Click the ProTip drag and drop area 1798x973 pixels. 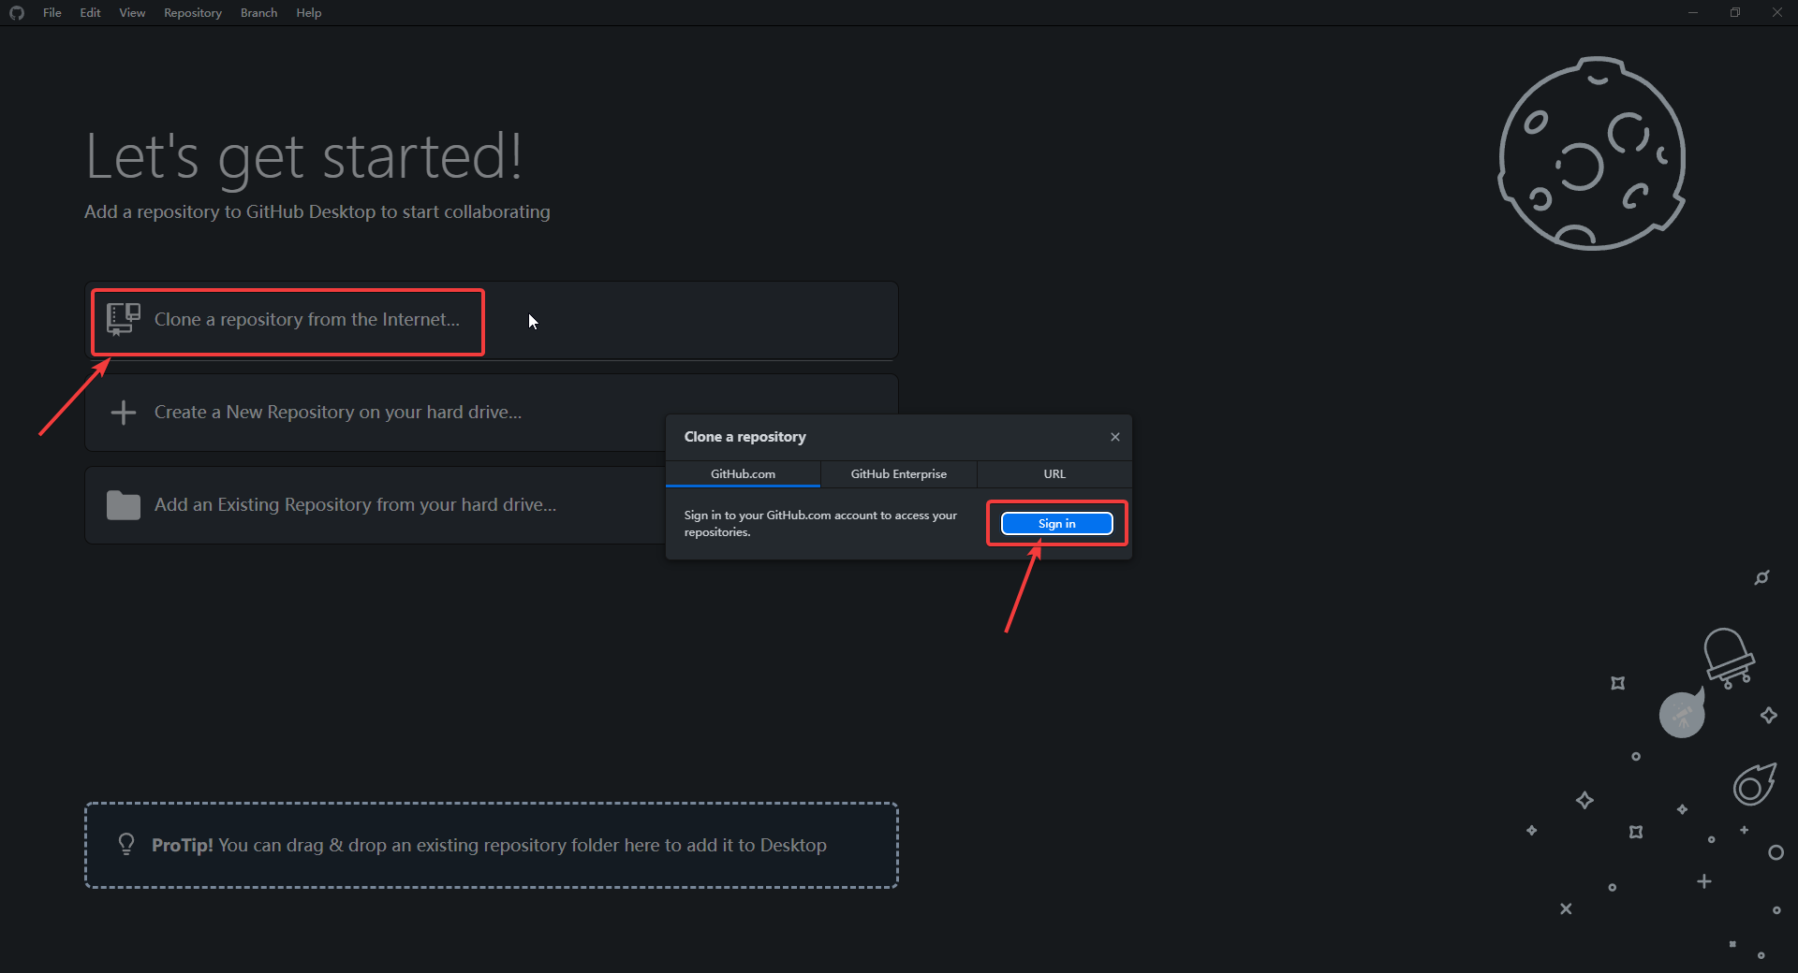(x=491, y=845)
